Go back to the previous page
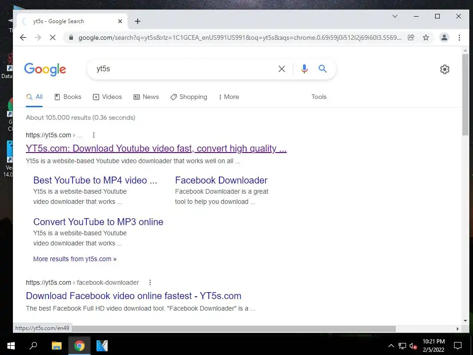Screen dimensions: 473x355 23,37
